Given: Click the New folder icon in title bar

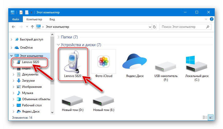Looking at the screenshot, I should click(x=27, y=12).
